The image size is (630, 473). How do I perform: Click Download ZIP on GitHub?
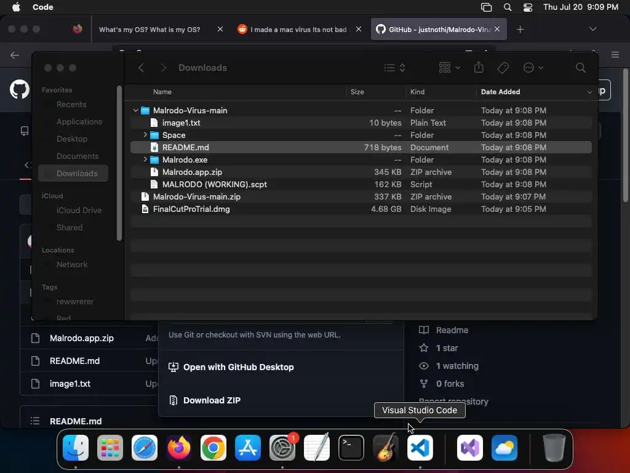coord(212,400)
